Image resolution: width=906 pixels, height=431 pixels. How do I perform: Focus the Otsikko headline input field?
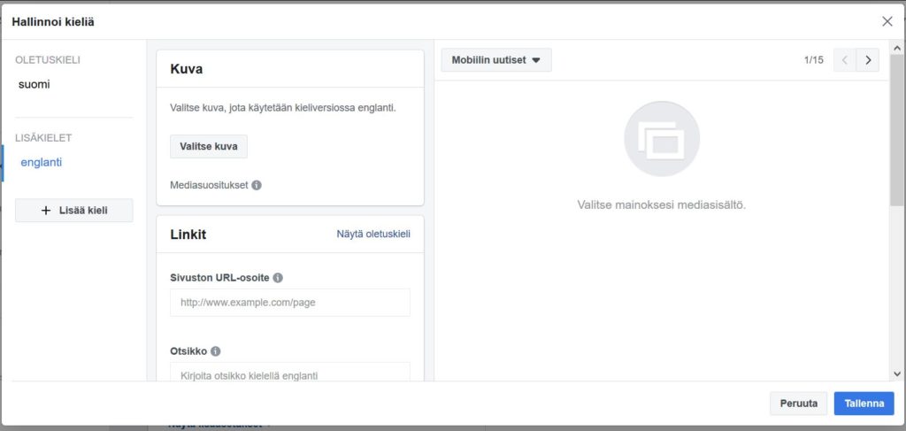pos(290,372)
